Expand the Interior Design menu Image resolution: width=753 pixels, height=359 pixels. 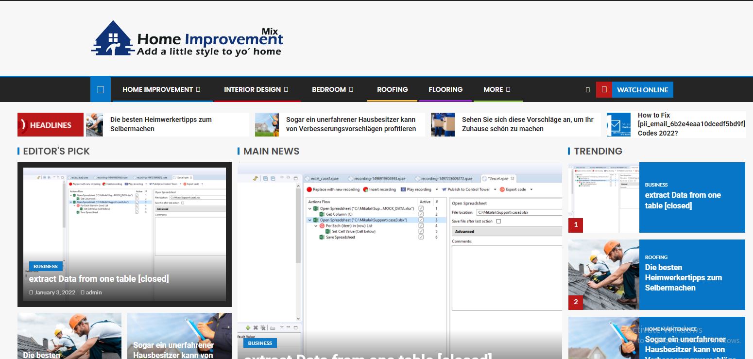pyautogui.click(x=256, y=89)
